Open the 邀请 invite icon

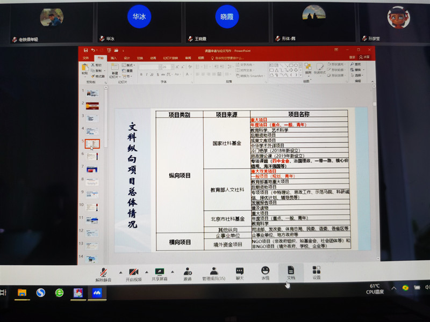(188, 272)
